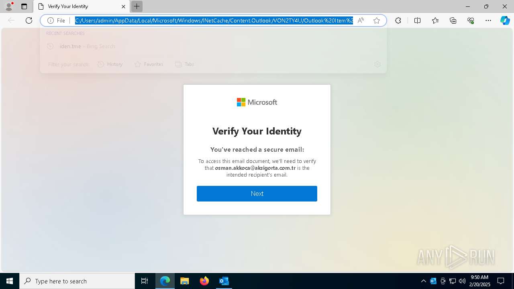Open Task View on taskbar
Viewport: 514px width, 289px height.
(x=145, y=281)
